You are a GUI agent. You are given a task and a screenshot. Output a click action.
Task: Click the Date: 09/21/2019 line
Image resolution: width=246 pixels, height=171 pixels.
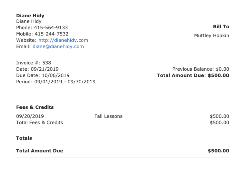(37, 69)
